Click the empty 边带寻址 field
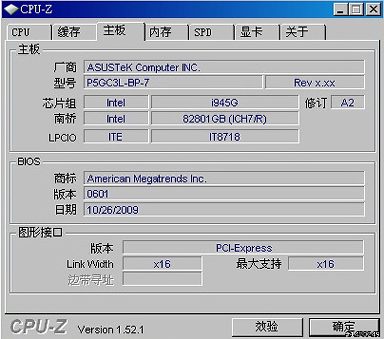This screenshot has height=339, width=384. [163, 279]
